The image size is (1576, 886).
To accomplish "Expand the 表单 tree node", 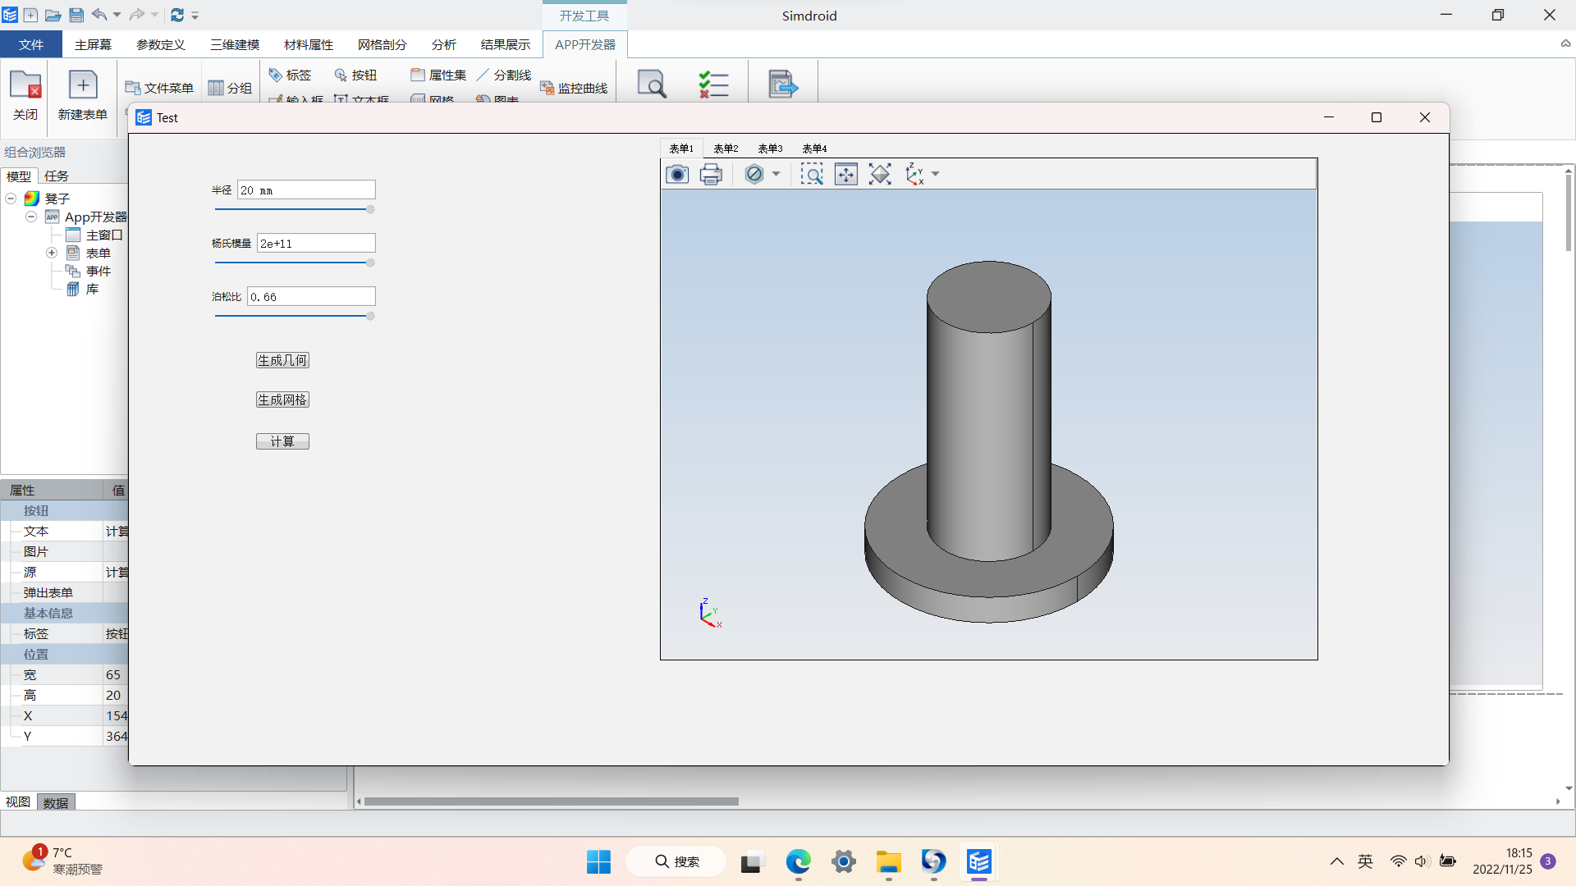I will click(x=52, y=253).
